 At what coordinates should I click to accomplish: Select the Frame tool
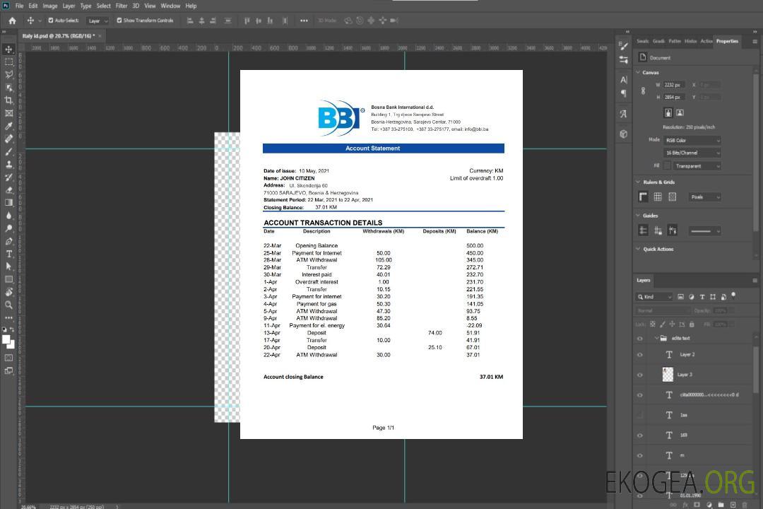click(8, 113)
